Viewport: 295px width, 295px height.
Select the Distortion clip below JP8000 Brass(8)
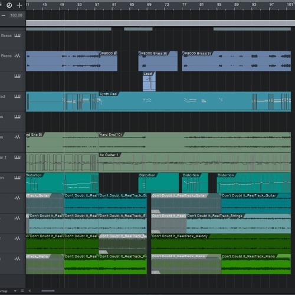point(159,183)
